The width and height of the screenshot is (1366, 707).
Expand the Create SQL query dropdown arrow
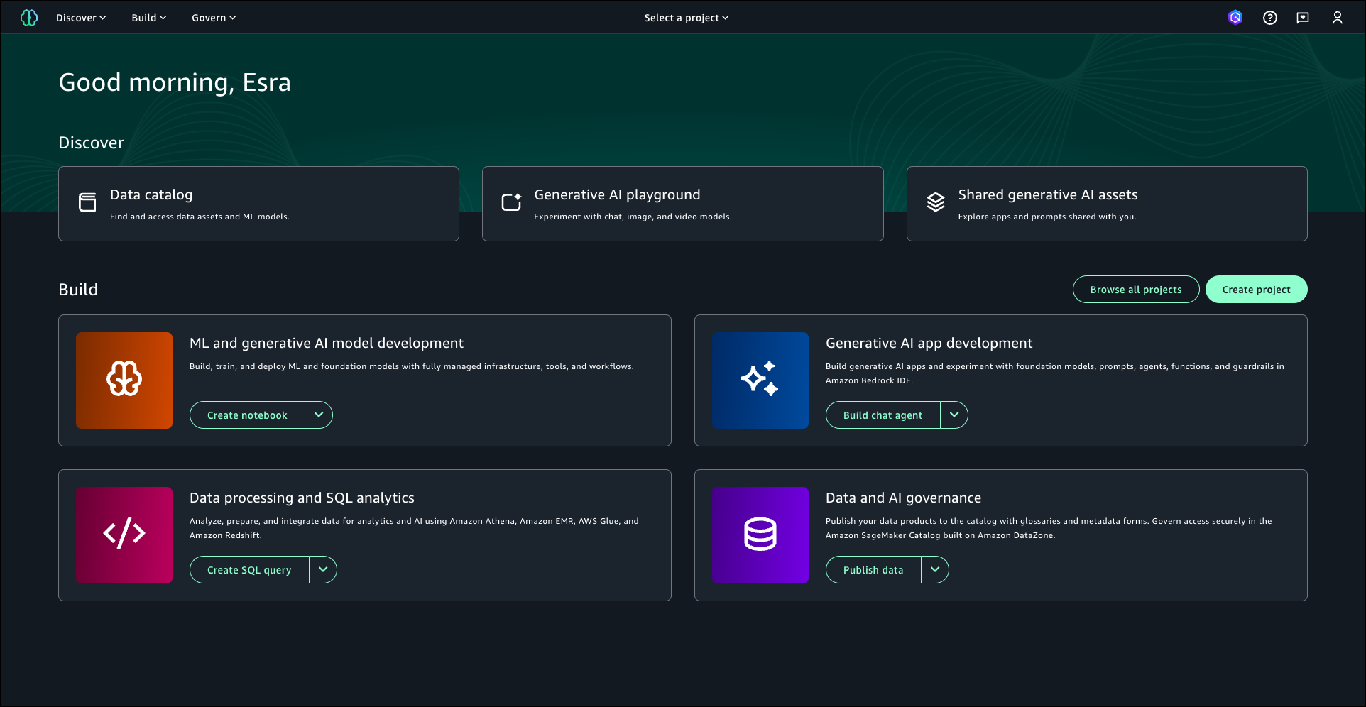(x=323, y=570)
